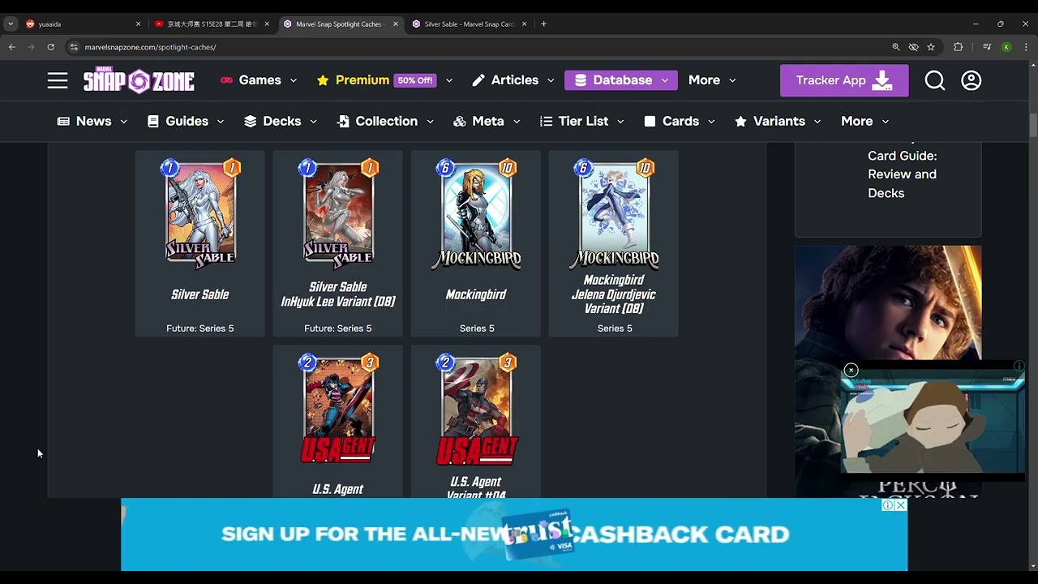The width and height of the screenshot is (1038, 584).
Task: Click the cashback card sign-up banner
Action: click(x=514, y=535)
